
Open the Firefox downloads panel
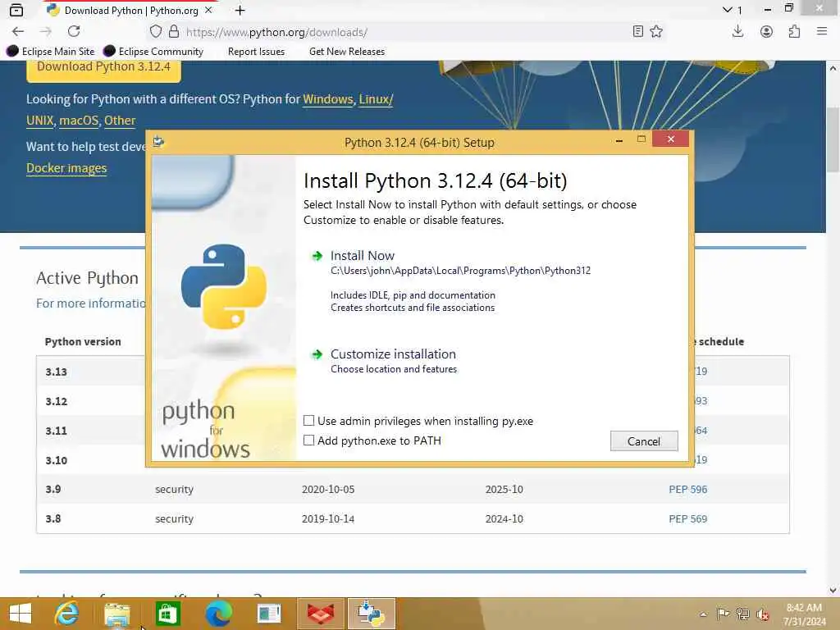tap(737, 32)
